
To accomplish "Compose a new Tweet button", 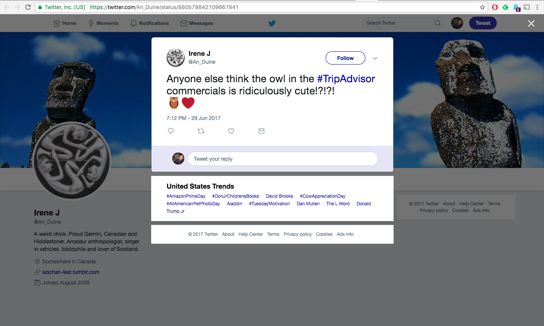I will (483, 23).
